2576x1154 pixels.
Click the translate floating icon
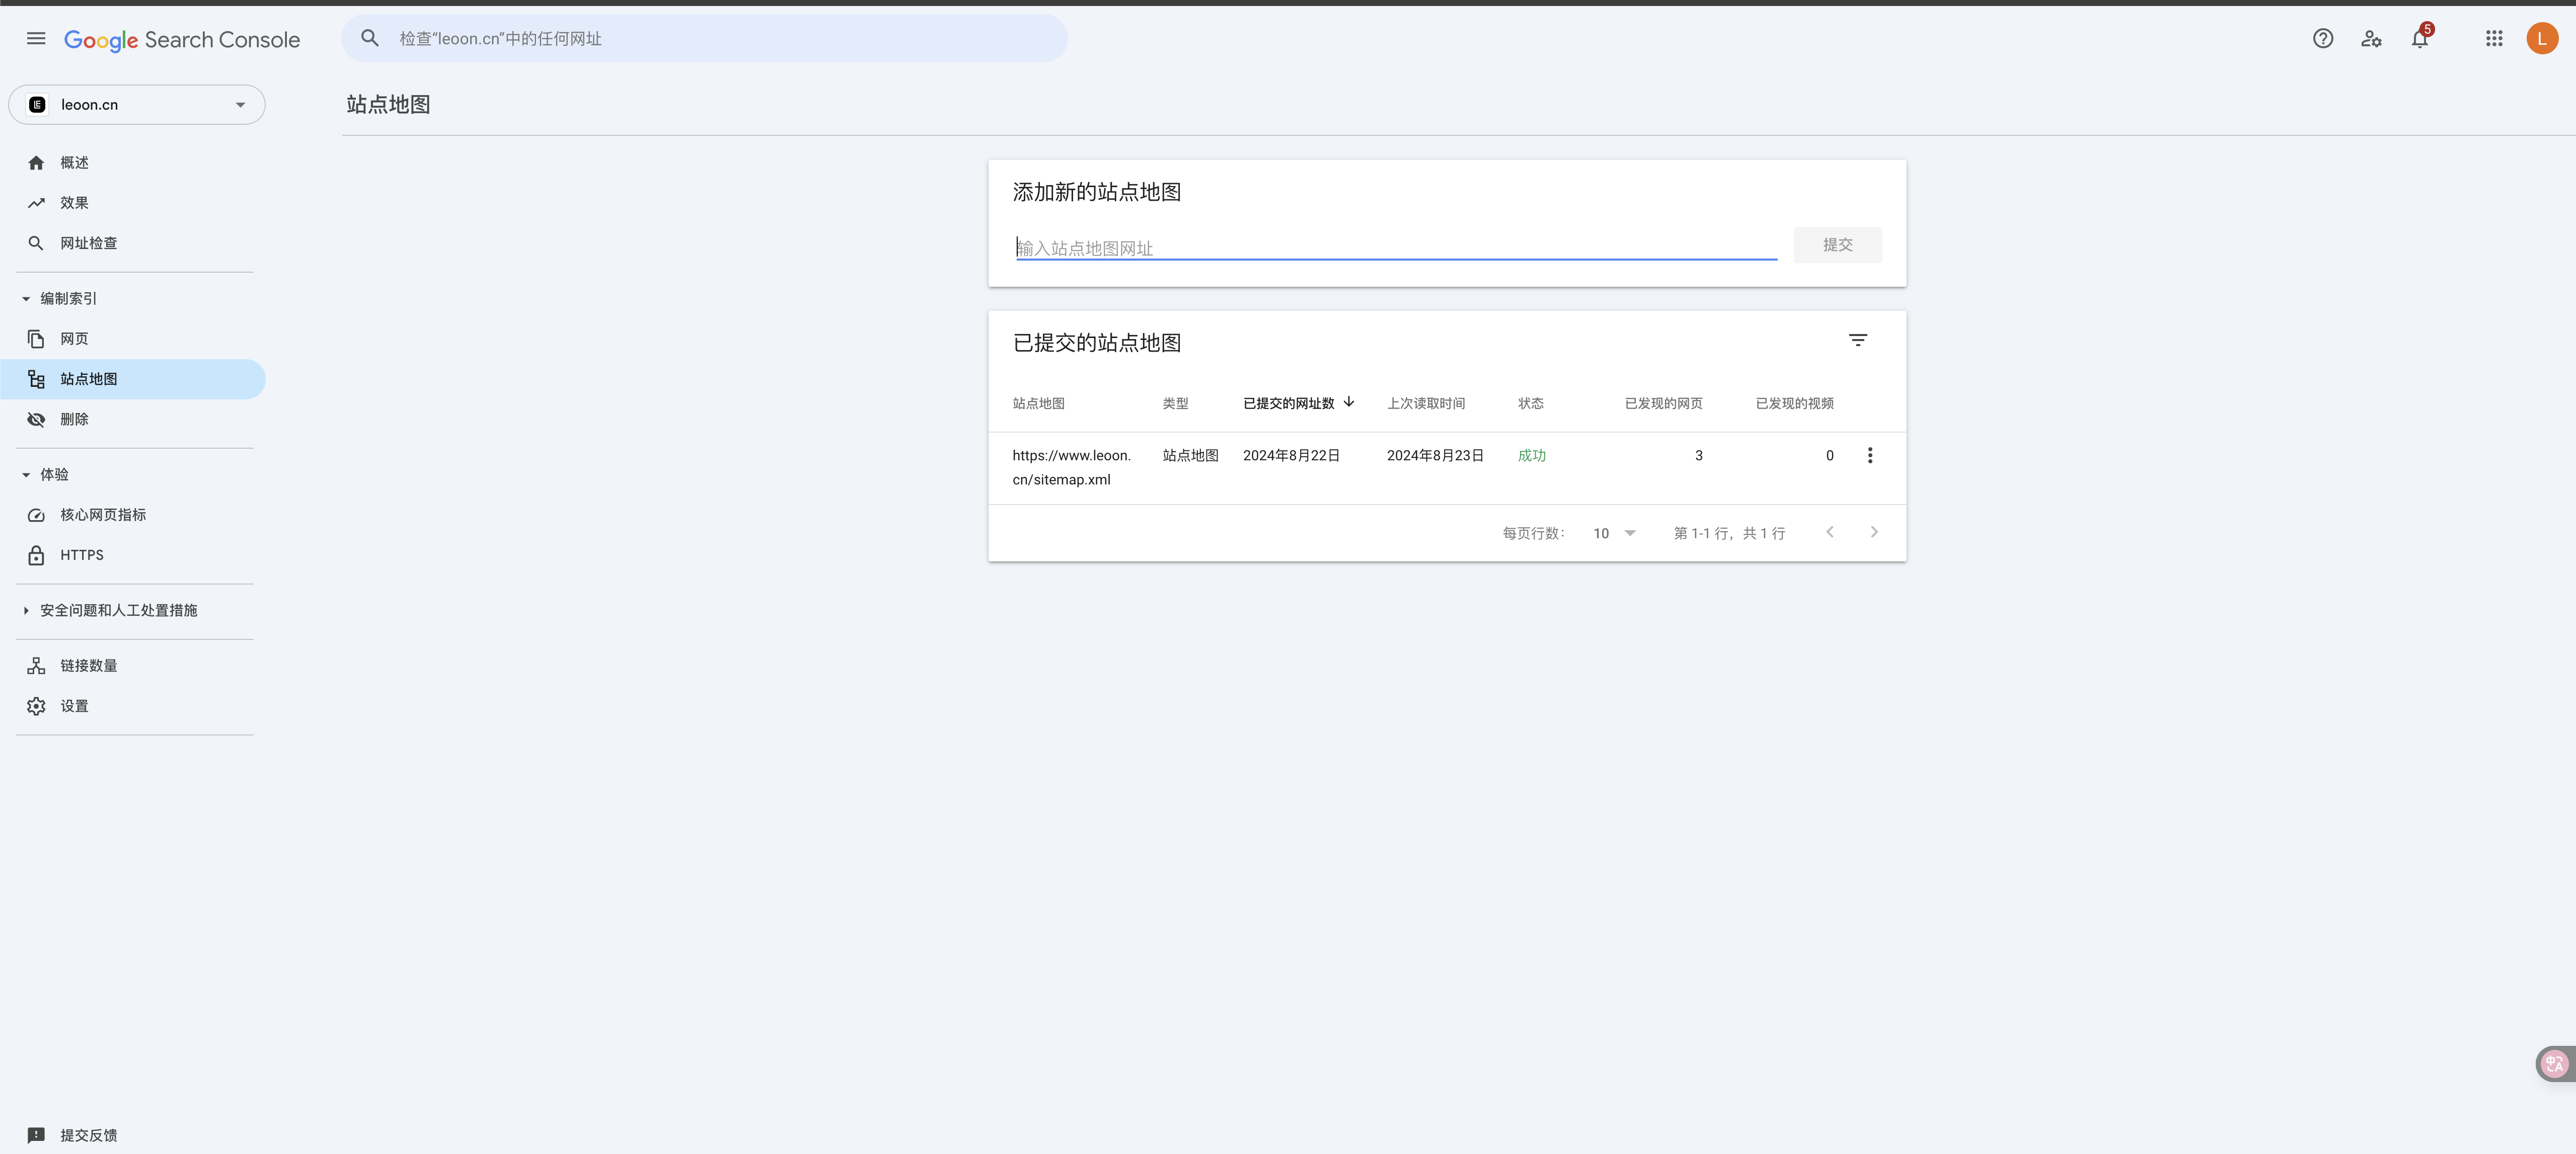coord(2554,1064)
